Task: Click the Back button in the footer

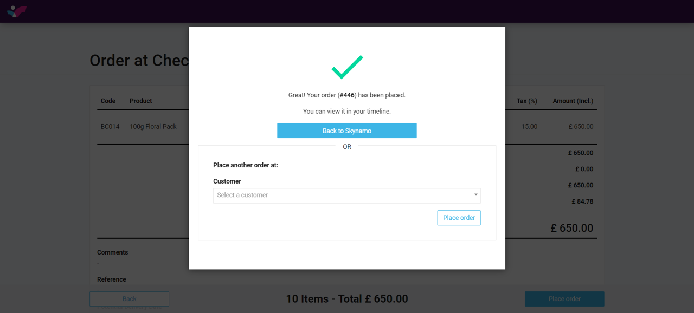Action: click(129, 299)
